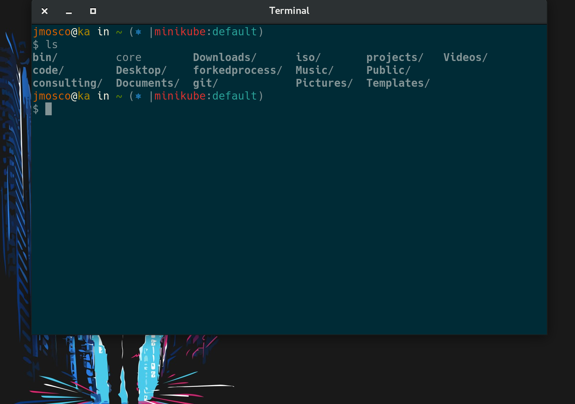Click the 'projects/' directory entry

pos(395,57)
